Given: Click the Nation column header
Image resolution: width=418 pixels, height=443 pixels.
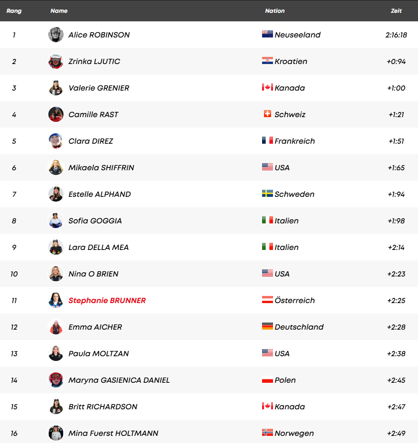Looking at the screenshot, I should pyautogui.click(x=275, y=11).
